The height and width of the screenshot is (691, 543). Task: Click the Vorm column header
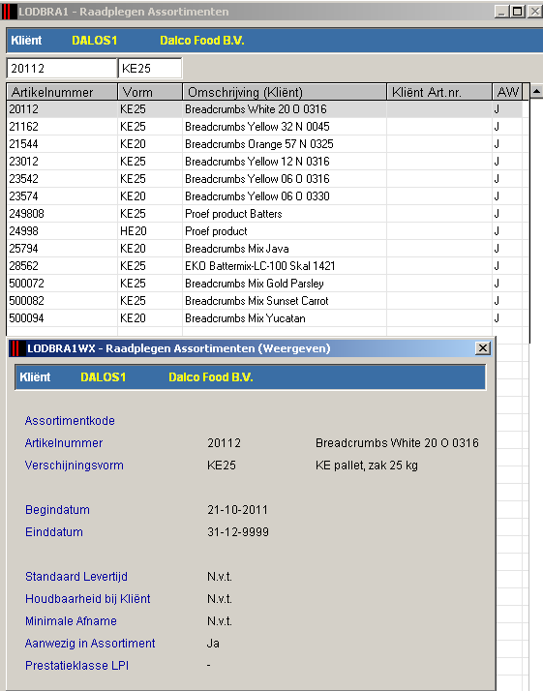click(x=150, y=92)
